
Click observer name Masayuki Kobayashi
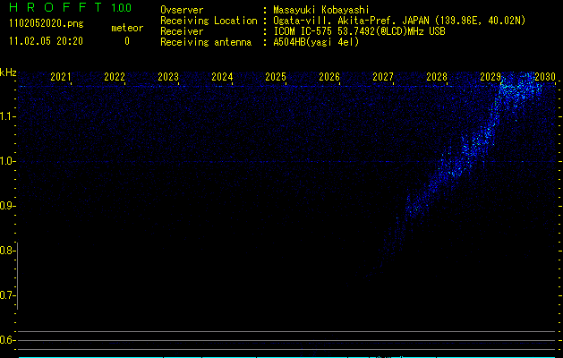321,10
